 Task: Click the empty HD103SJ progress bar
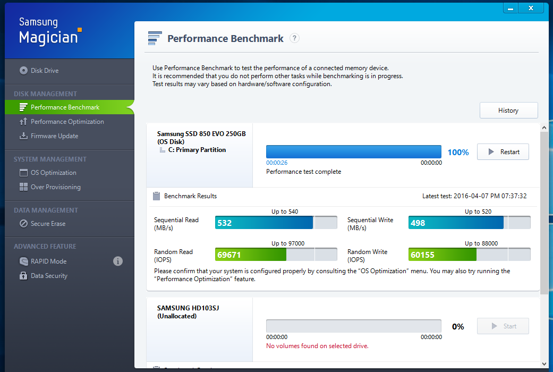click(x=354, y=326)
